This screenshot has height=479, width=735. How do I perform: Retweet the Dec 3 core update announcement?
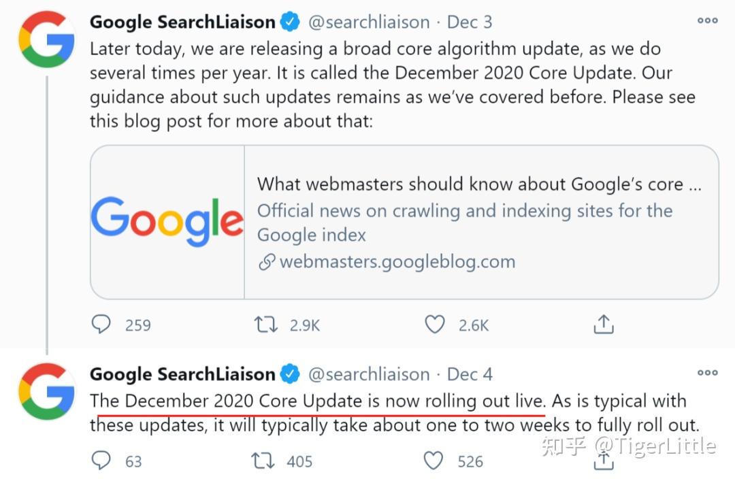265,325
